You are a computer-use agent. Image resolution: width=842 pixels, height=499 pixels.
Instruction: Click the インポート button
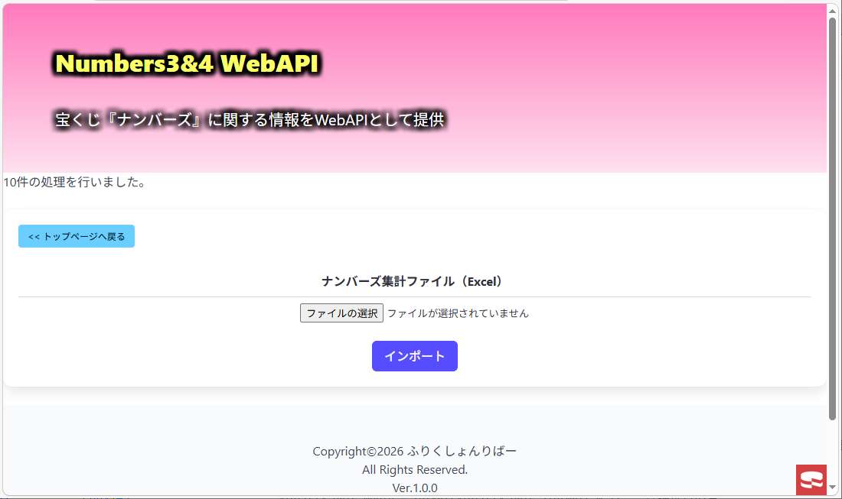pos(415,356)
